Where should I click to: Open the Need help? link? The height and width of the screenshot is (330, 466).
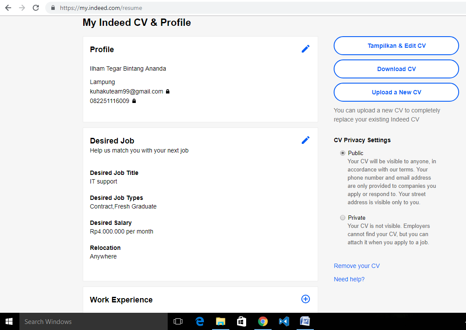point(349,279)
